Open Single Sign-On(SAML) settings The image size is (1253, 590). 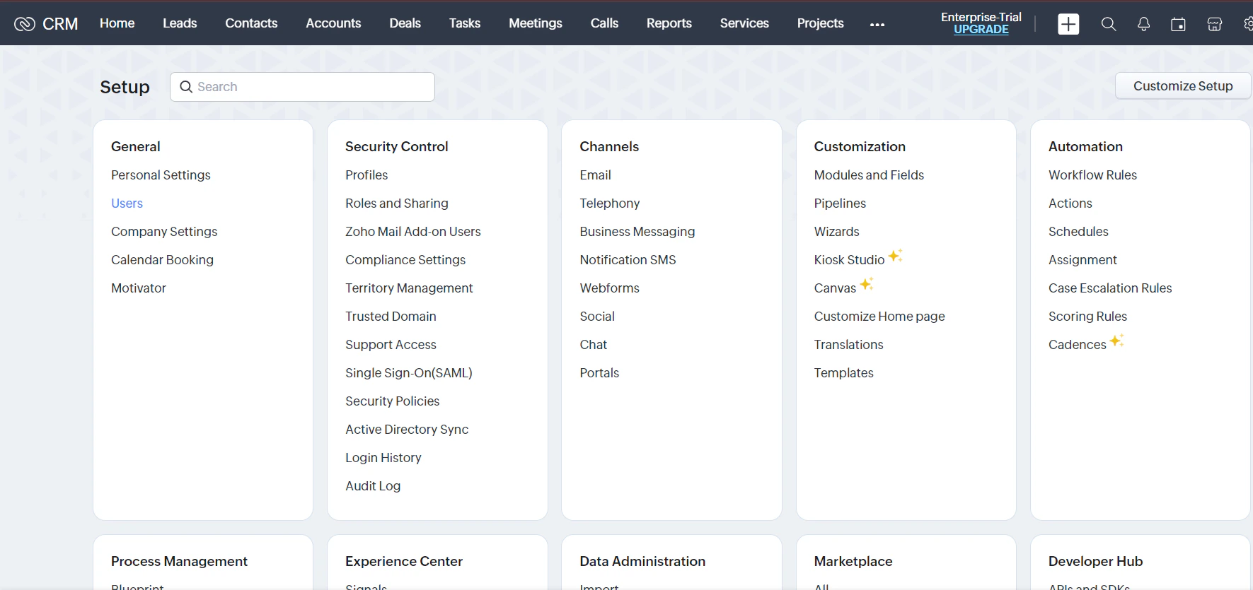409,373
